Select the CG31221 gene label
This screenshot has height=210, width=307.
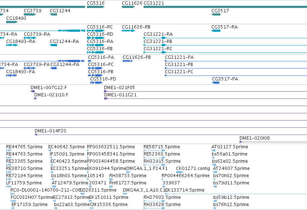(154, 3)
